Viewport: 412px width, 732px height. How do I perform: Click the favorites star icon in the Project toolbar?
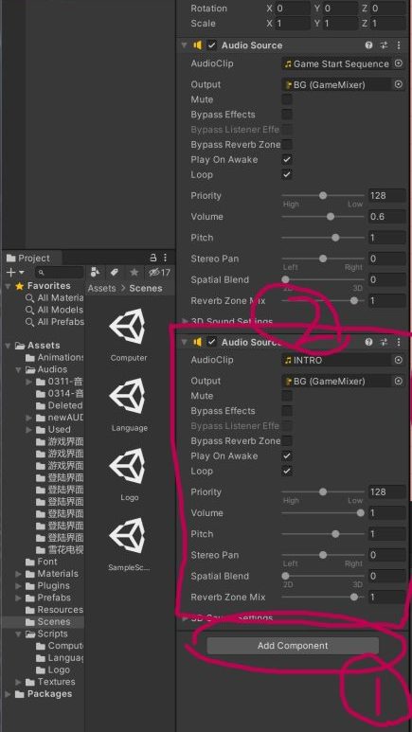134,272
